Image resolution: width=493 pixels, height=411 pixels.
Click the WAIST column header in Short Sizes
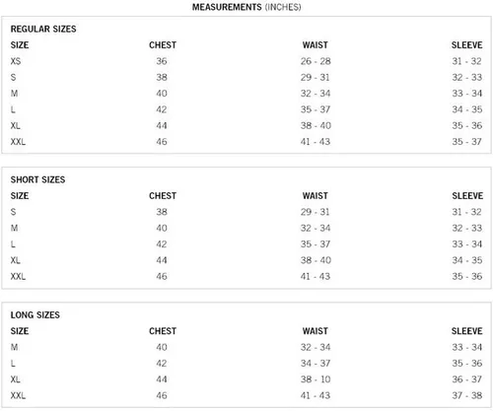point(316,196)
